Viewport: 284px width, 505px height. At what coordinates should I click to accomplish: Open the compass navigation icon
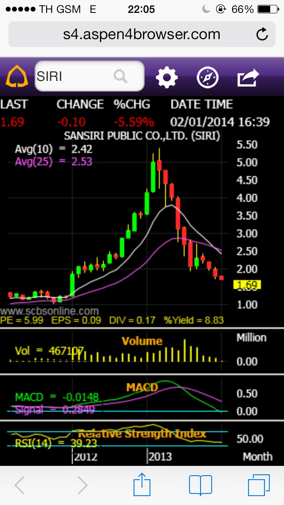pos(207,77)
